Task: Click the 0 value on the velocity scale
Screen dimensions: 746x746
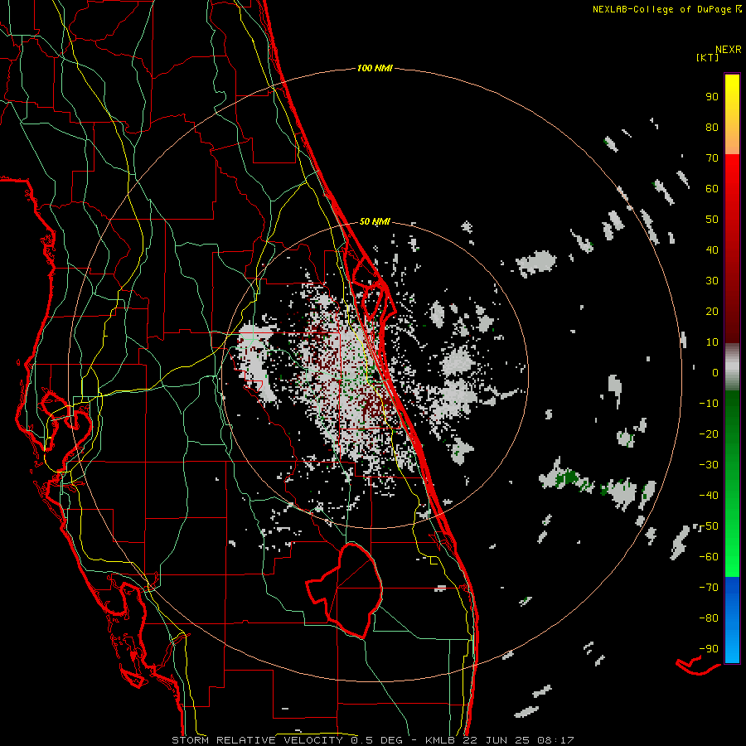Action: [715, 372]
